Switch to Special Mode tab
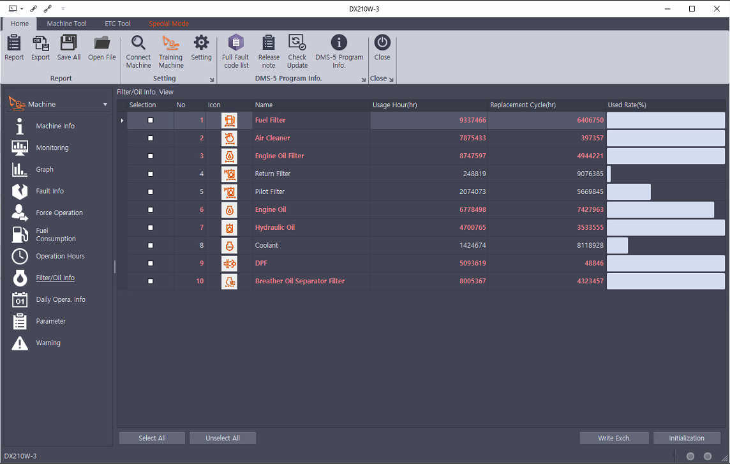Image resolution: width=730 pixels, height=464 pixels. tap(168, 23)
